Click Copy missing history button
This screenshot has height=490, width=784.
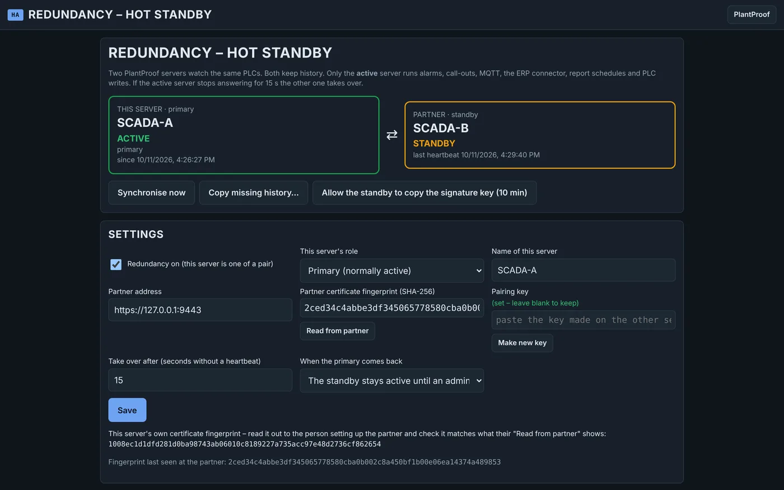[x=254, y=193]
